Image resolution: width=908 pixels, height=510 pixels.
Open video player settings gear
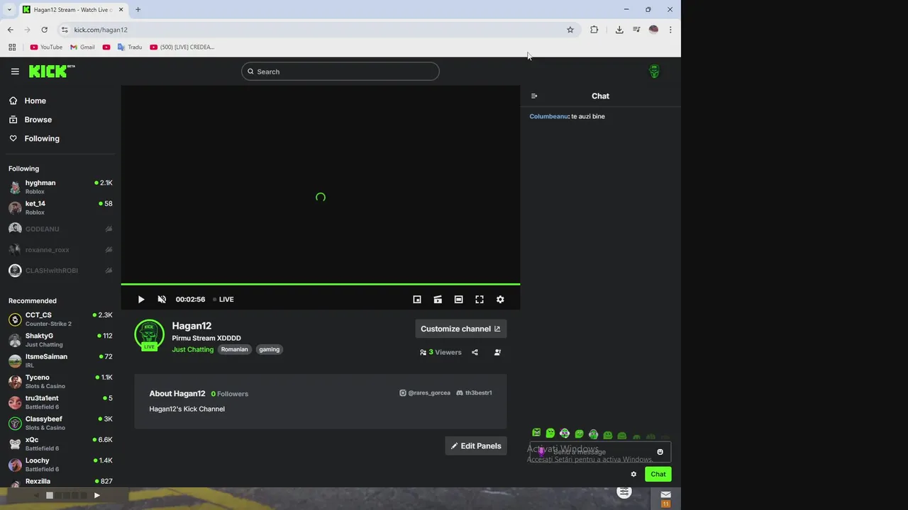500,300
